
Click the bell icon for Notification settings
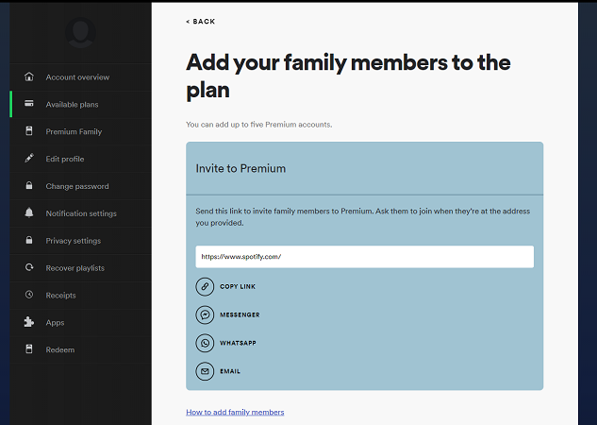[29, 213]
